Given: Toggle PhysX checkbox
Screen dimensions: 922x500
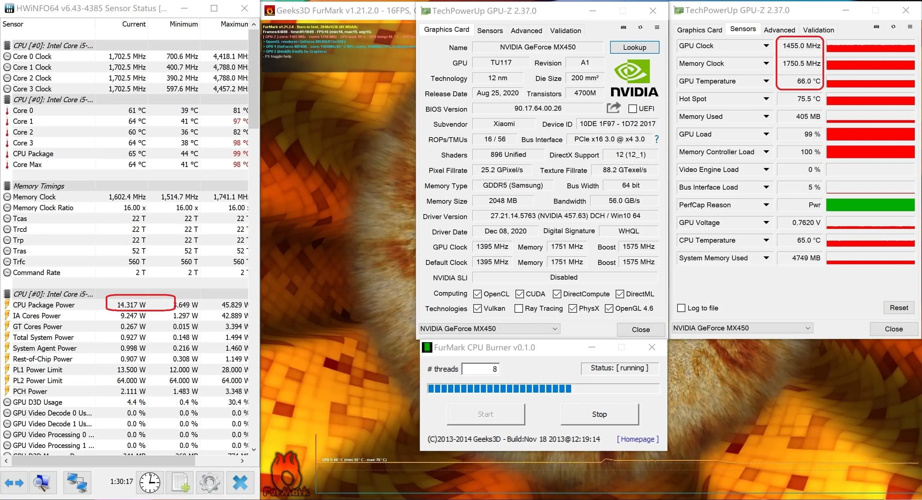Looking at the screenshot, I should (x=572, y=308).
